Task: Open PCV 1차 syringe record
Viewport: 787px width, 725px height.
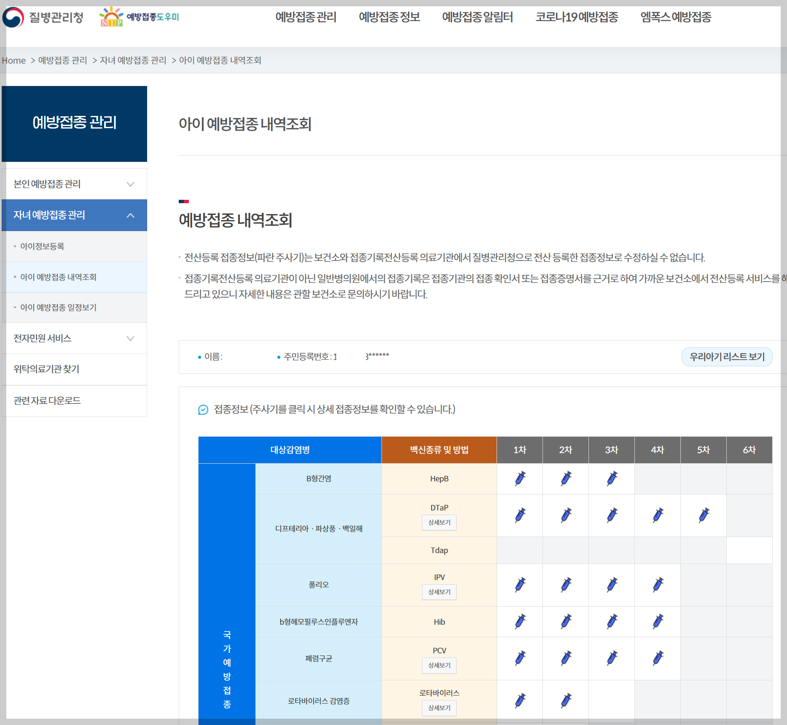Action: tap(520, 658)
